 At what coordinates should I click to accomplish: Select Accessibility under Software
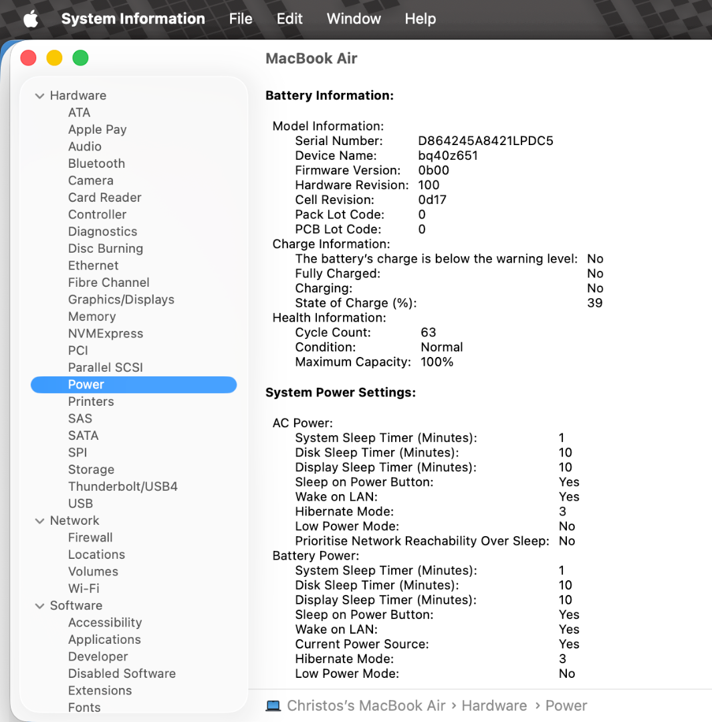coord(105,624)
